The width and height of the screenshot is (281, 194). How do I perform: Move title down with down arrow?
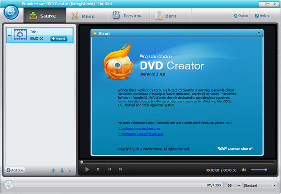click(62, 171)
